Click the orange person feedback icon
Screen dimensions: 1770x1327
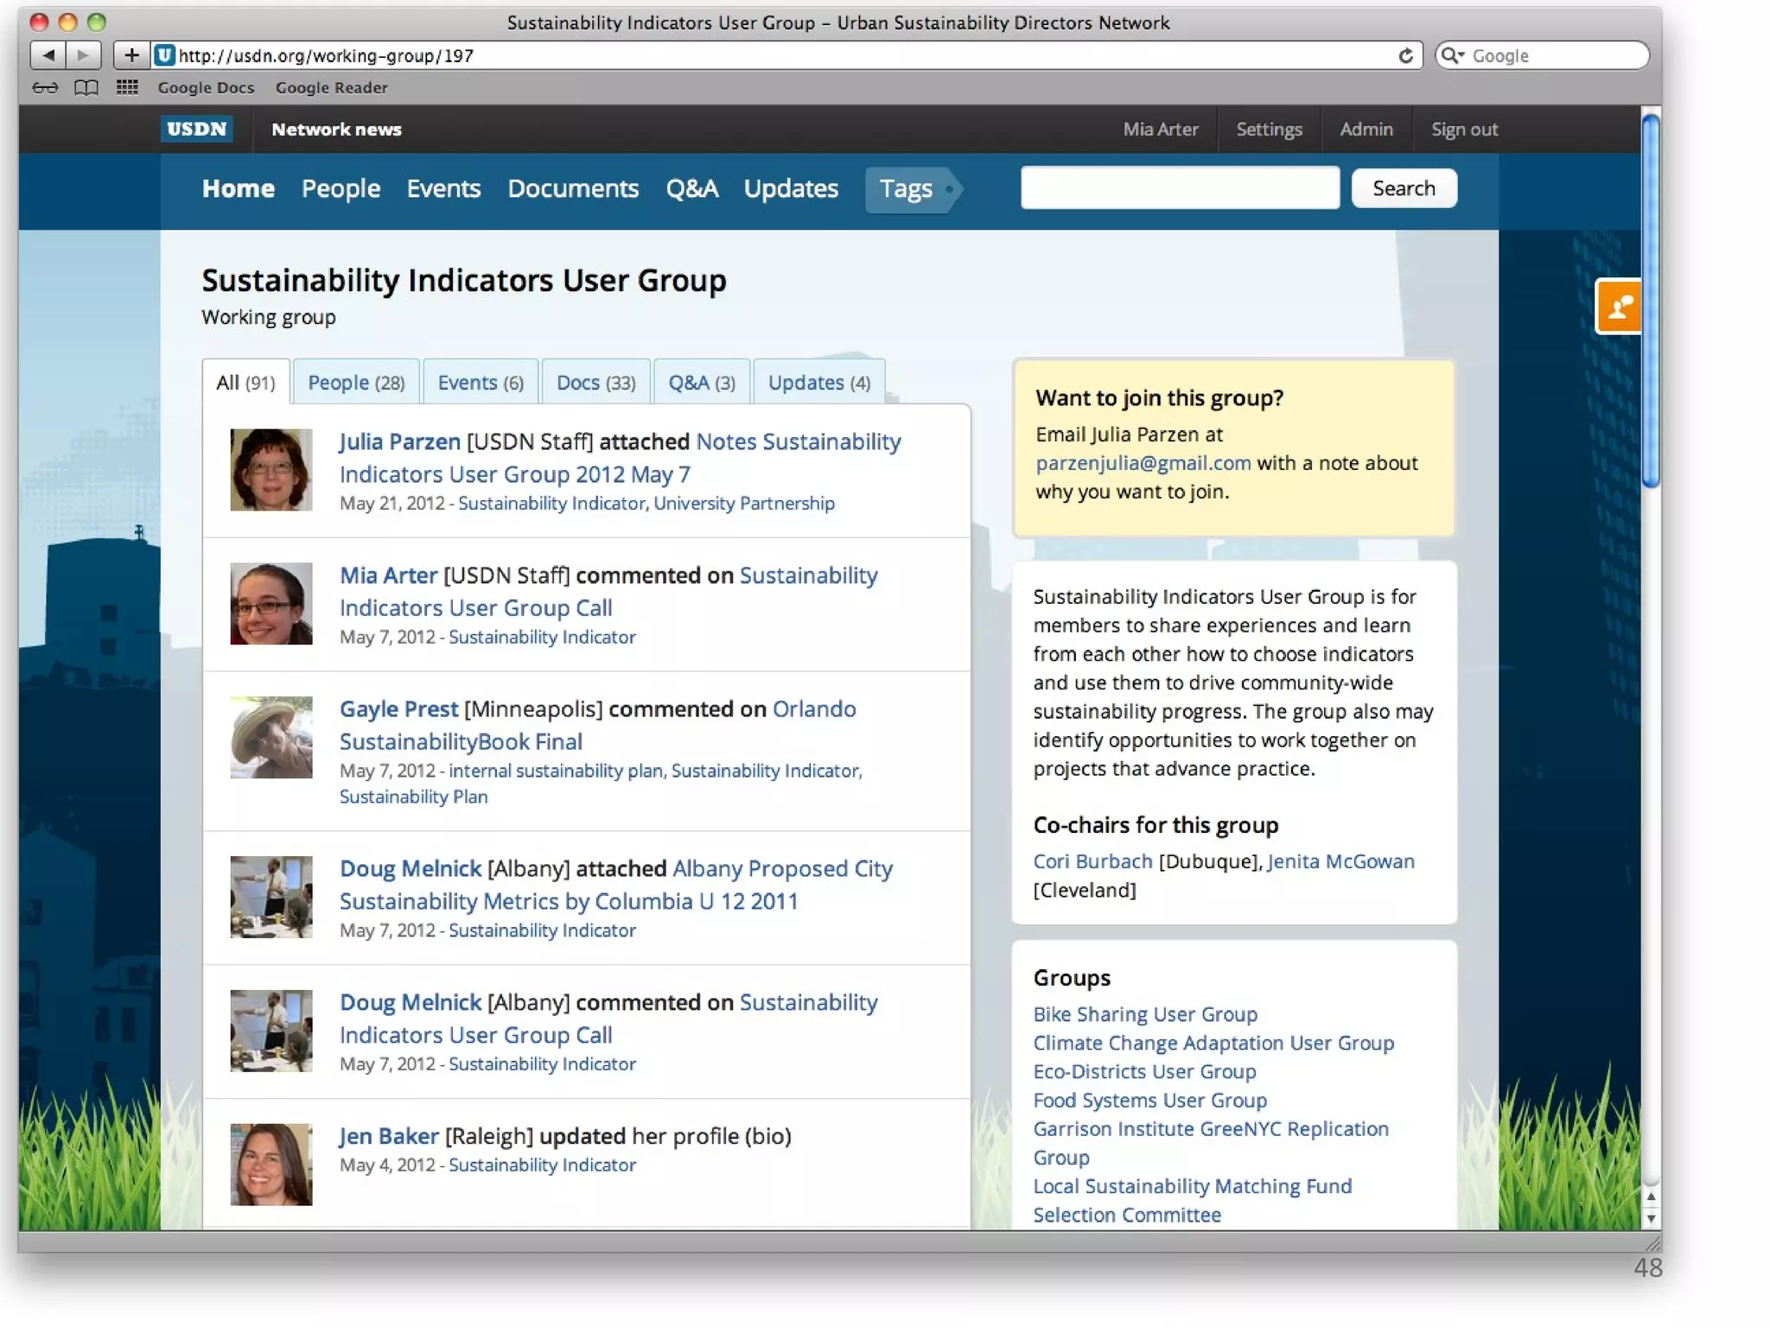pos(1618,307)
